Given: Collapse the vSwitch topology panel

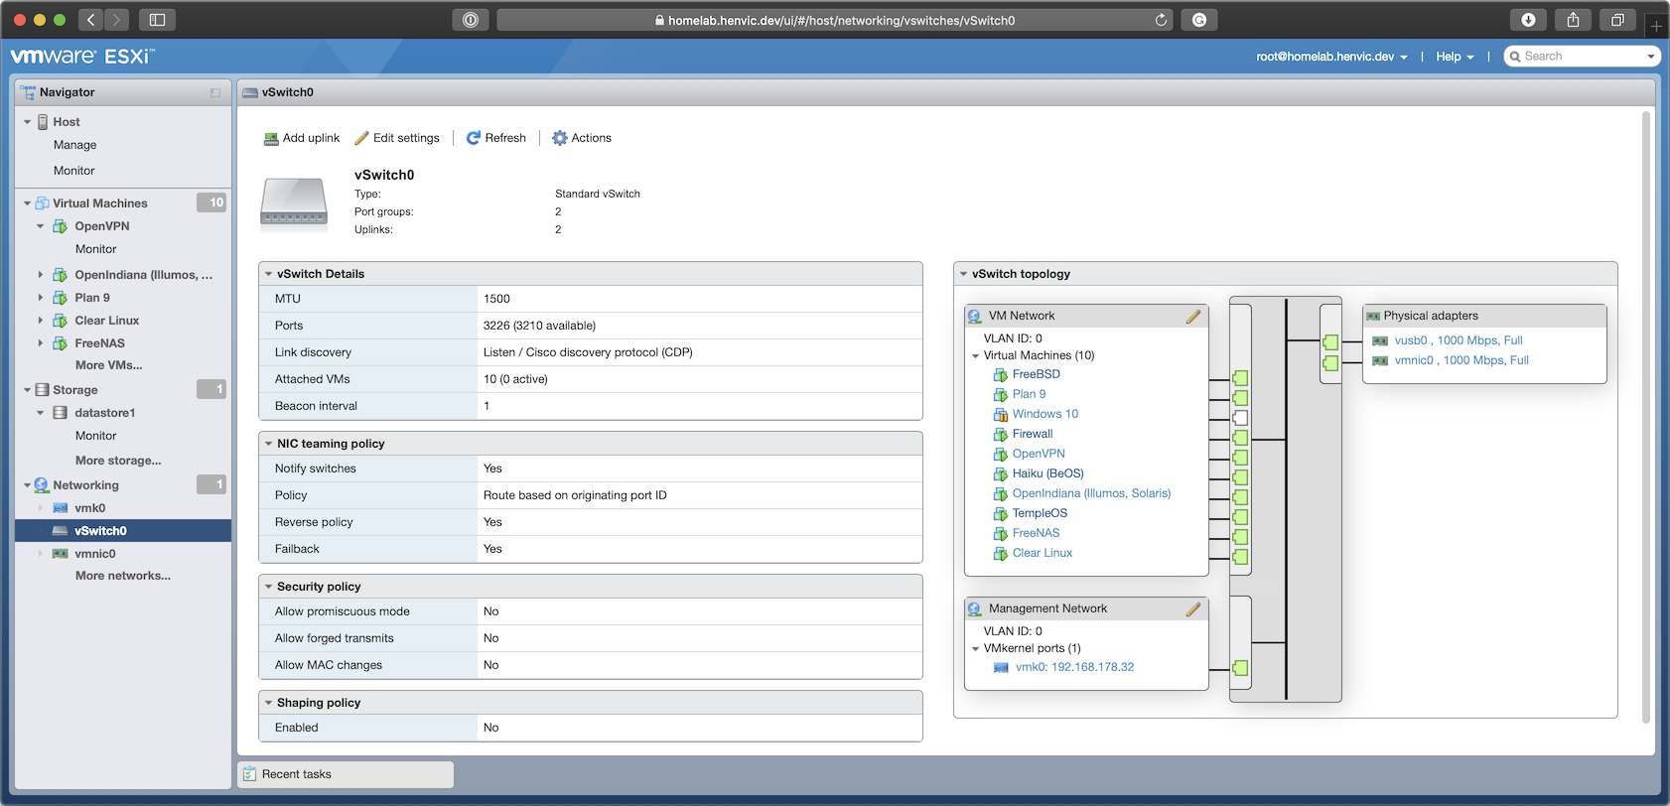Looking at the screenshot, I should point(963,274).
